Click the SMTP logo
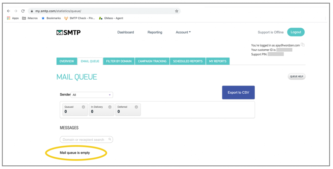This screenshot has height=169, width=333. pos(68,32)
